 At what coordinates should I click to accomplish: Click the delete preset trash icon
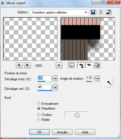pos(101,12)
